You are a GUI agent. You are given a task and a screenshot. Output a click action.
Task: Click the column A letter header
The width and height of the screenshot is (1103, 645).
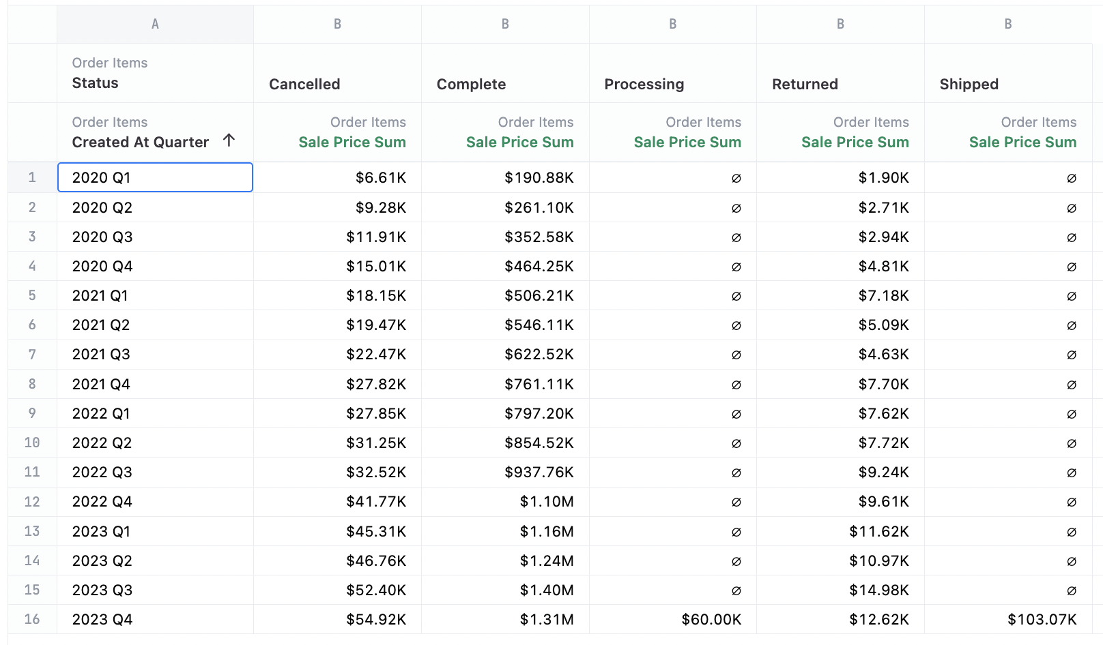[155, 24]
